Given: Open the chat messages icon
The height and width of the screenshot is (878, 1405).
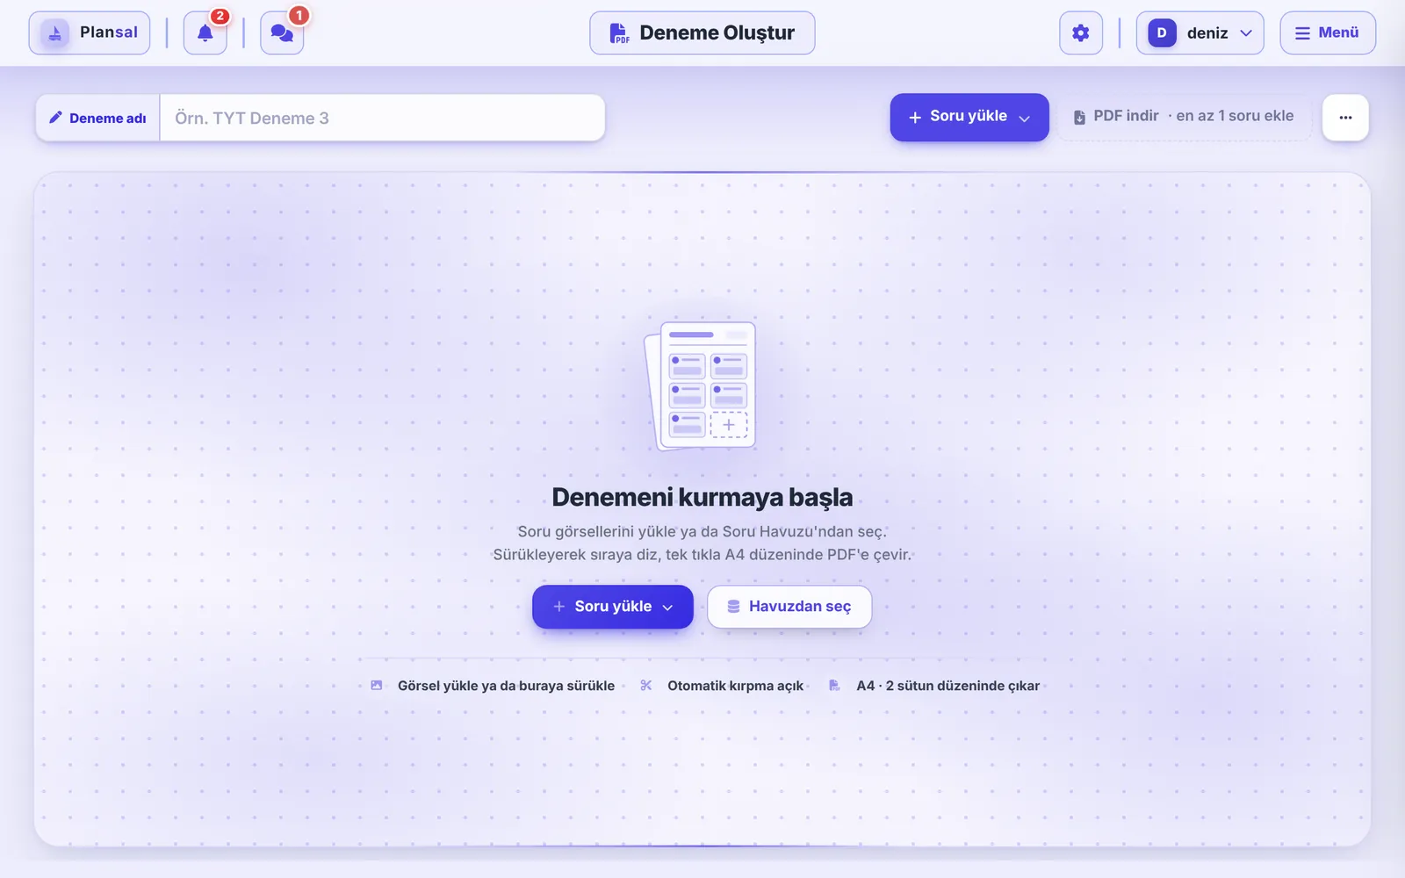Looking at the screenshot, I should [x=282, y=33].
